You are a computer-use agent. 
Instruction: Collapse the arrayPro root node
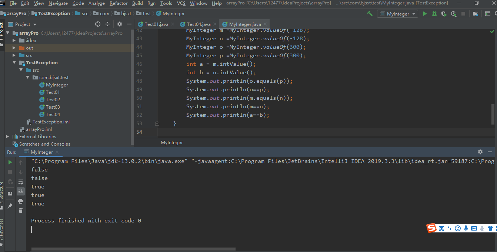coord(7,33)
